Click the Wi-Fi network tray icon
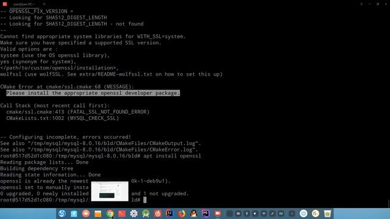The image size is (390, 219). [264, 214]
